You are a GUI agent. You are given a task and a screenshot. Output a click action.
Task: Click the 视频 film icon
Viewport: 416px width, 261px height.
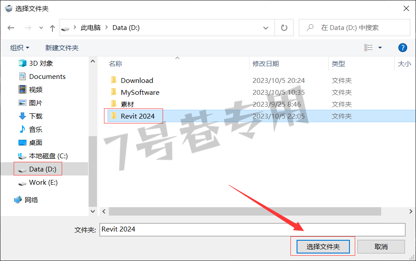[22, 89]
